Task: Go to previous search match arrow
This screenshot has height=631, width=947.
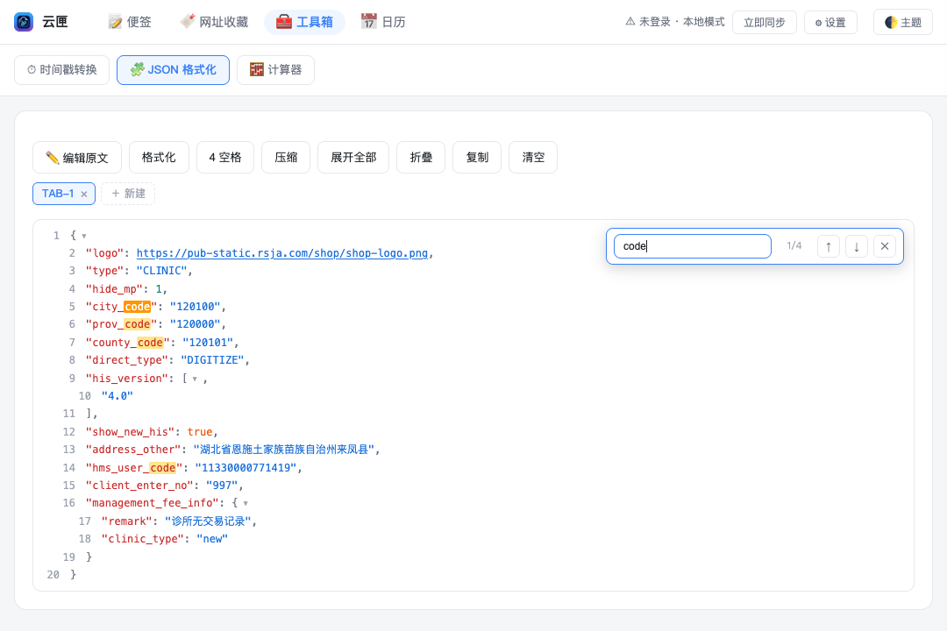Action: 829,246
